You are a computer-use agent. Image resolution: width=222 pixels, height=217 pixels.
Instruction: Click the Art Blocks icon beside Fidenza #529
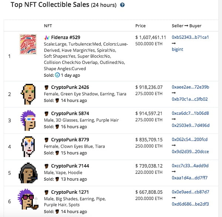[47, 38]
